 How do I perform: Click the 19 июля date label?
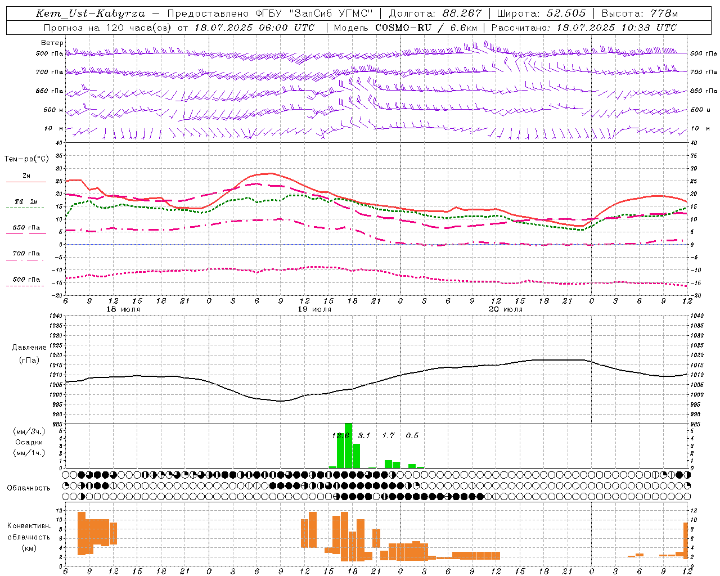314,309
